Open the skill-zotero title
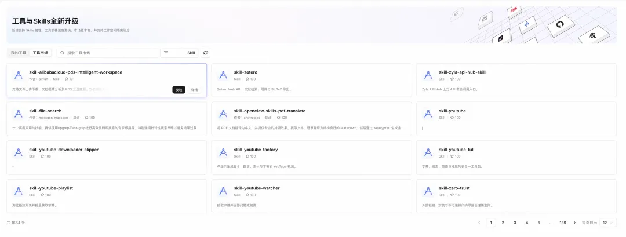The height and width of the screenshot is (237, 626). [246, 72]
